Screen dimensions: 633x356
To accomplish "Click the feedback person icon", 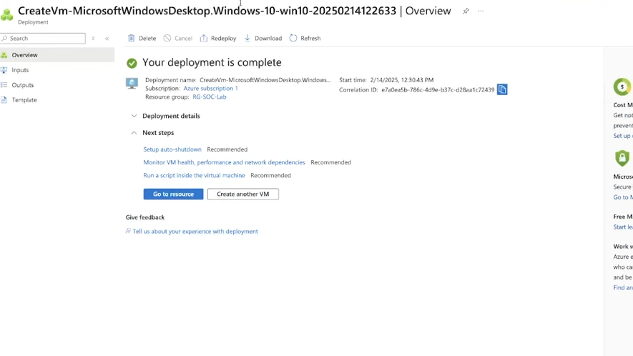I will click(128, 232).
